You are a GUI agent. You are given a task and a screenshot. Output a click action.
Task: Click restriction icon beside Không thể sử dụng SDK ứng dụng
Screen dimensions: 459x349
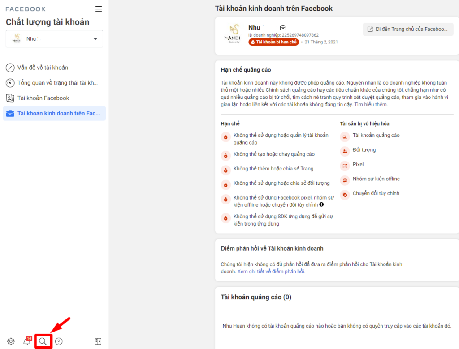(226, 218)
